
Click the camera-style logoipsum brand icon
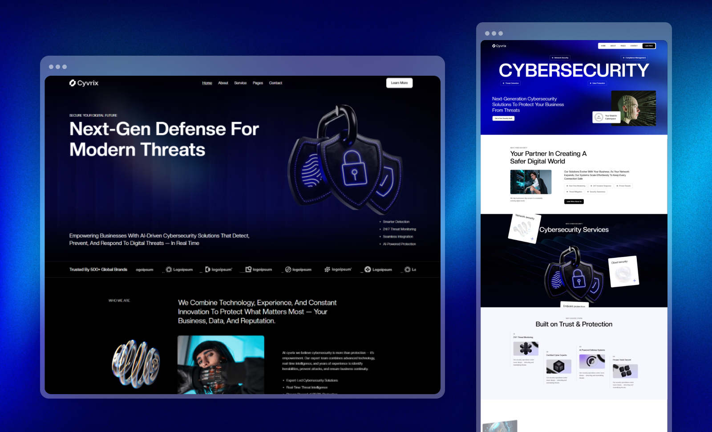click(x=248, y=269)
